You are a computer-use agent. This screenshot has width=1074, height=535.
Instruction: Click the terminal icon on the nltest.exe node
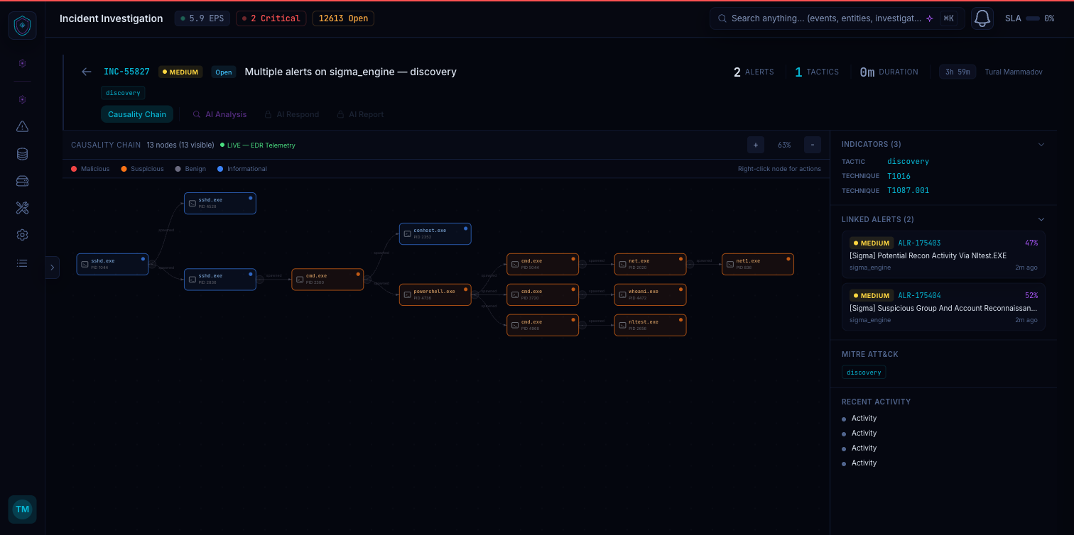622,325
